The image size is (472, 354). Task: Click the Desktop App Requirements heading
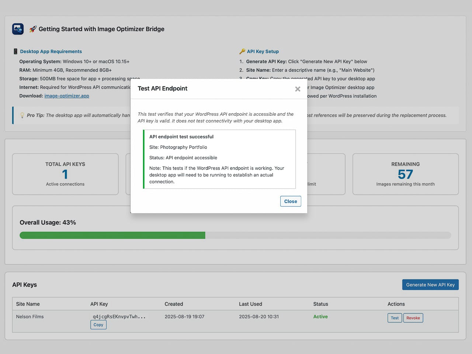click(x=51, y=51)
